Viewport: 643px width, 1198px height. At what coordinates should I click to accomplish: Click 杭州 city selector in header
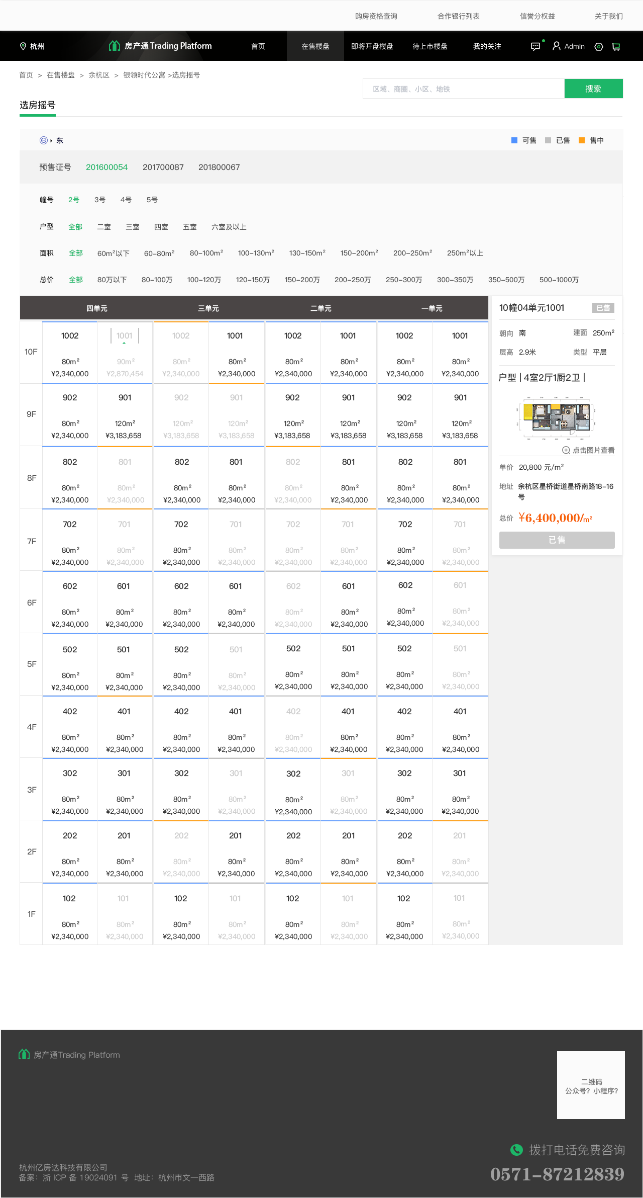click(x=37, y=46)
